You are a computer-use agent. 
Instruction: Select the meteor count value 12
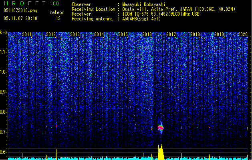58,18
